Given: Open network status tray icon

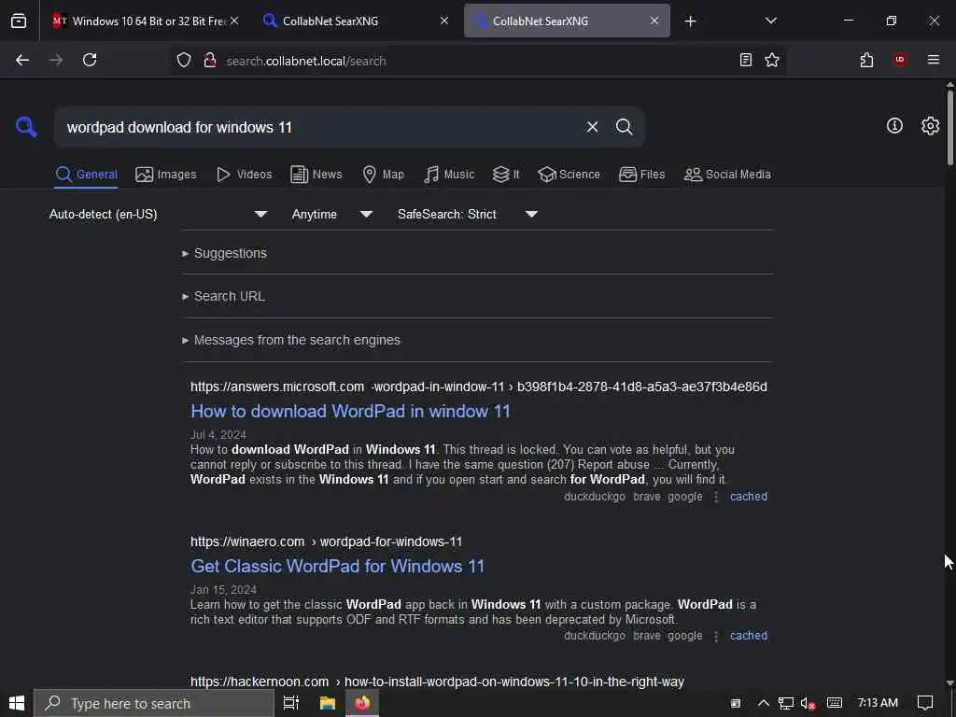Looking at the screenshot, I should (x=785, y=703).
